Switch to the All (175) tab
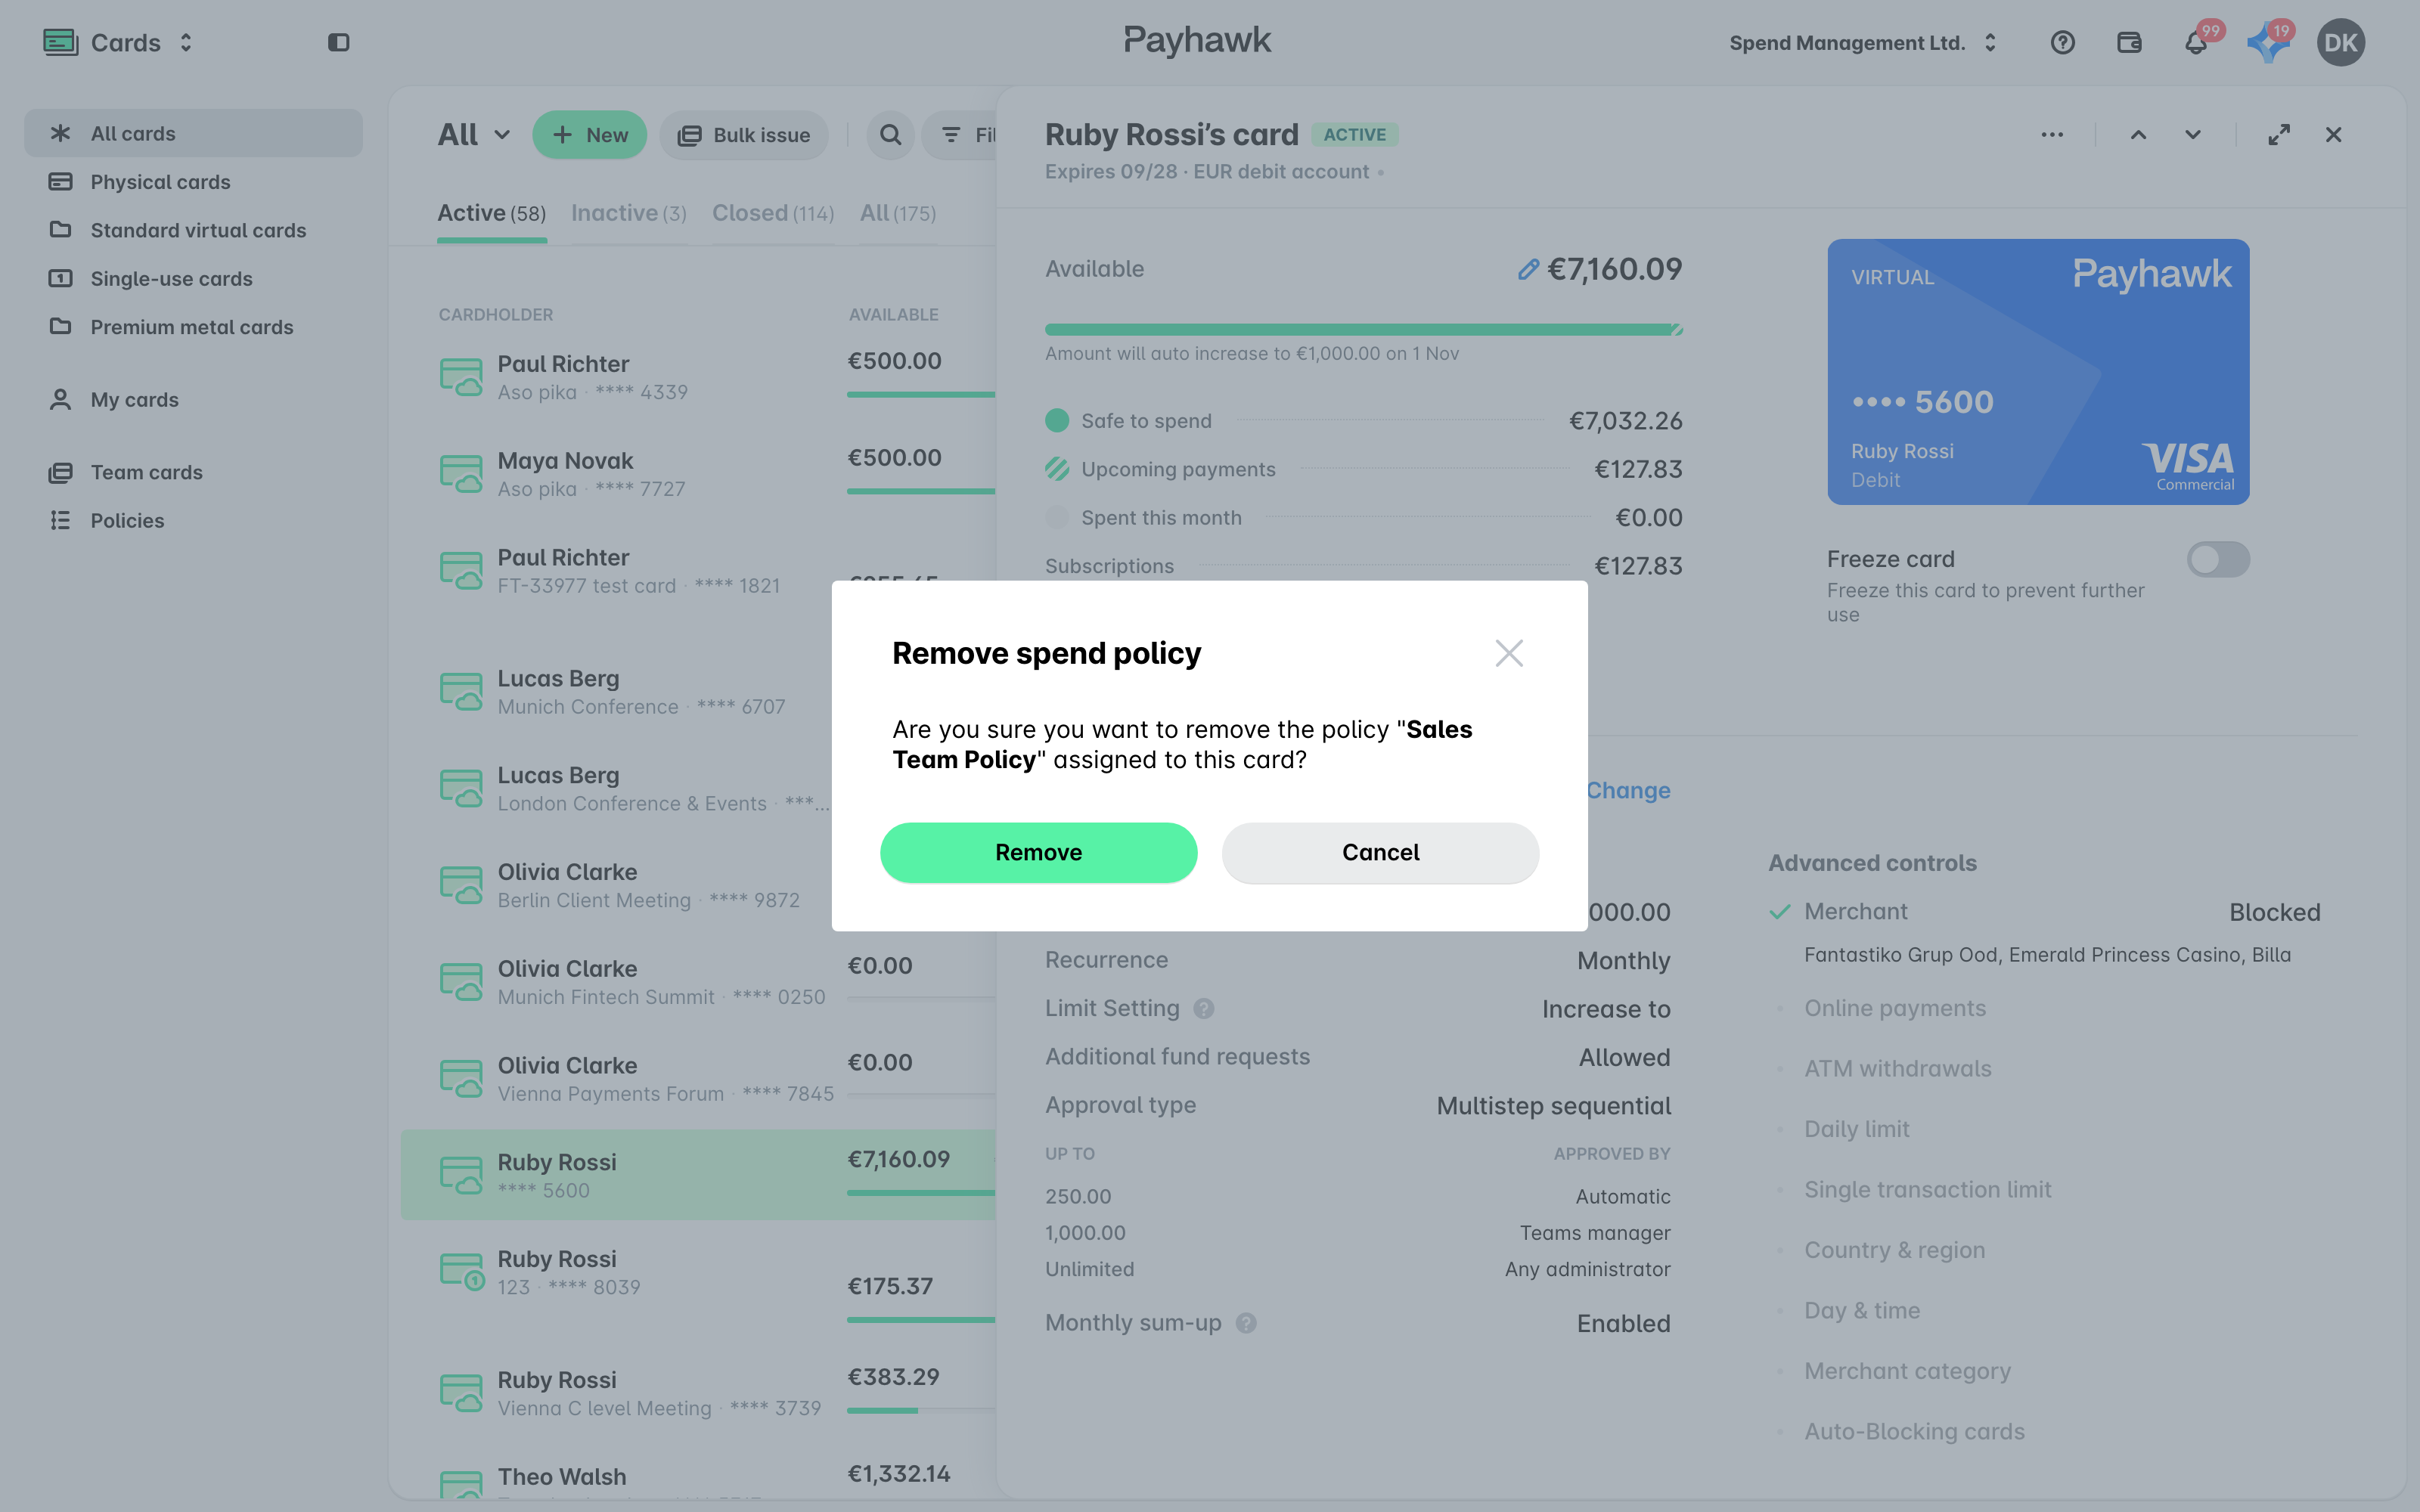The height and width of the screenshot is (1512, 2420). 897,213
